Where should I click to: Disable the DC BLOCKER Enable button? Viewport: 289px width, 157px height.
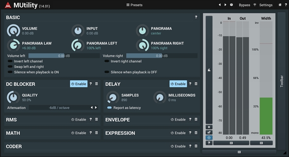tap(79, 84)
